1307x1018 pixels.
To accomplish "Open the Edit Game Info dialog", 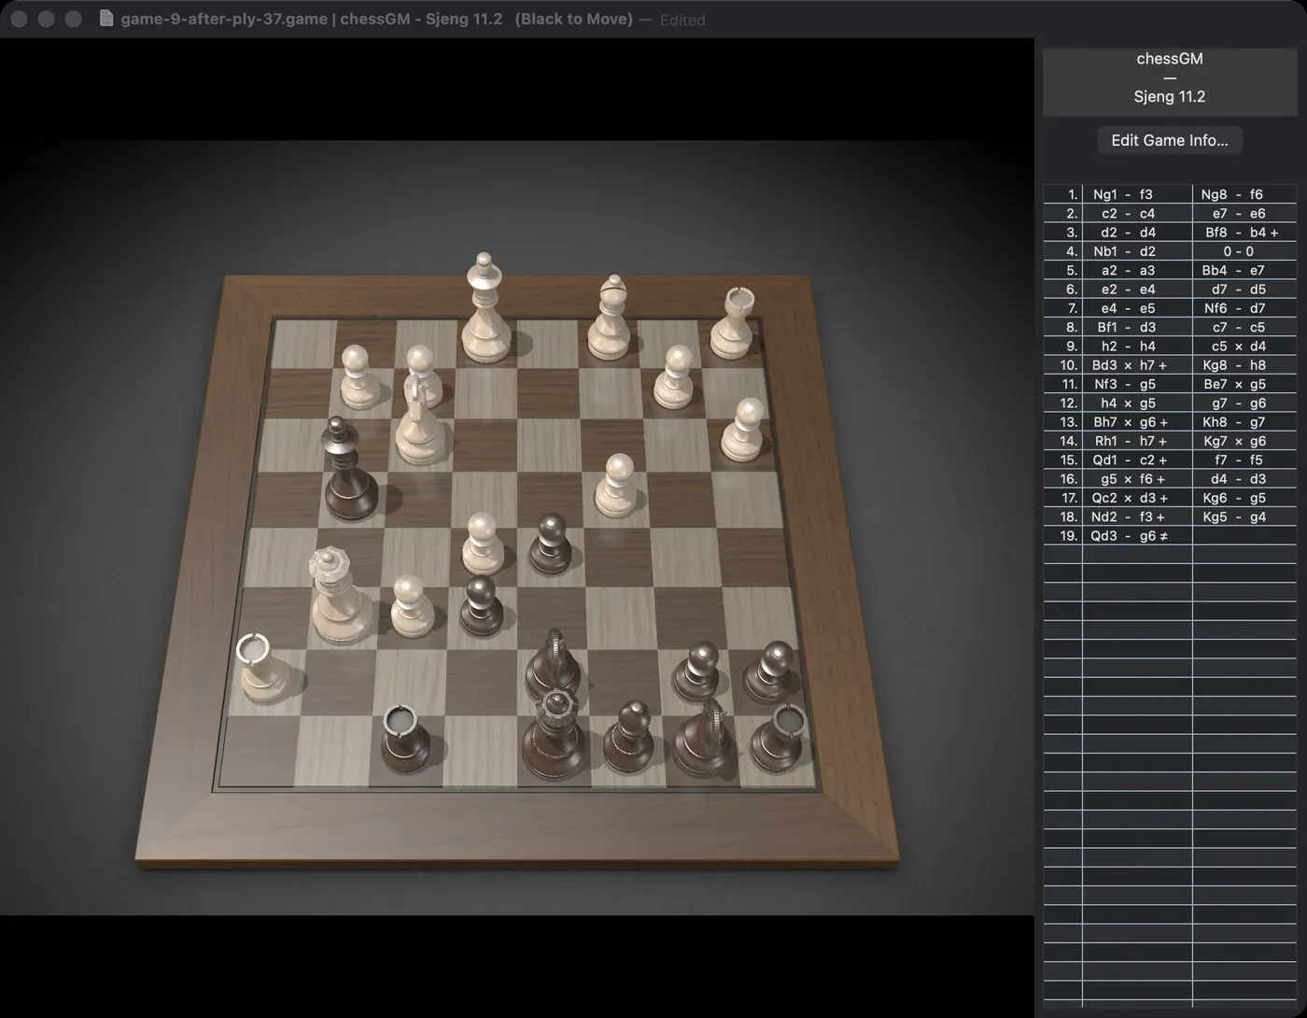I will [x=1170, y=140].
